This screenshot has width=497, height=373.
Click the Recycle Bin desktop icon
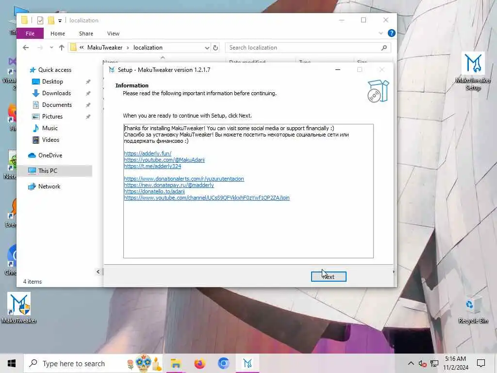tap(473, 308)
